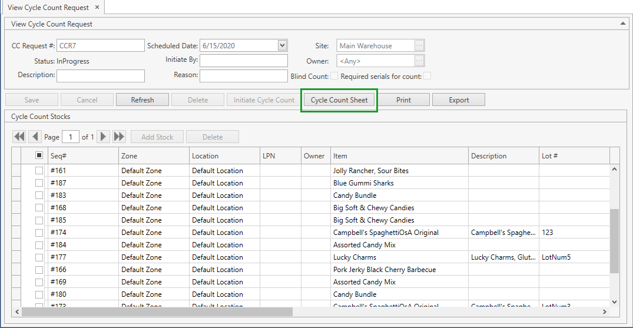This screenshot has height=328, width=633.
Task: Click the Description input field
Action: (101, 75)
